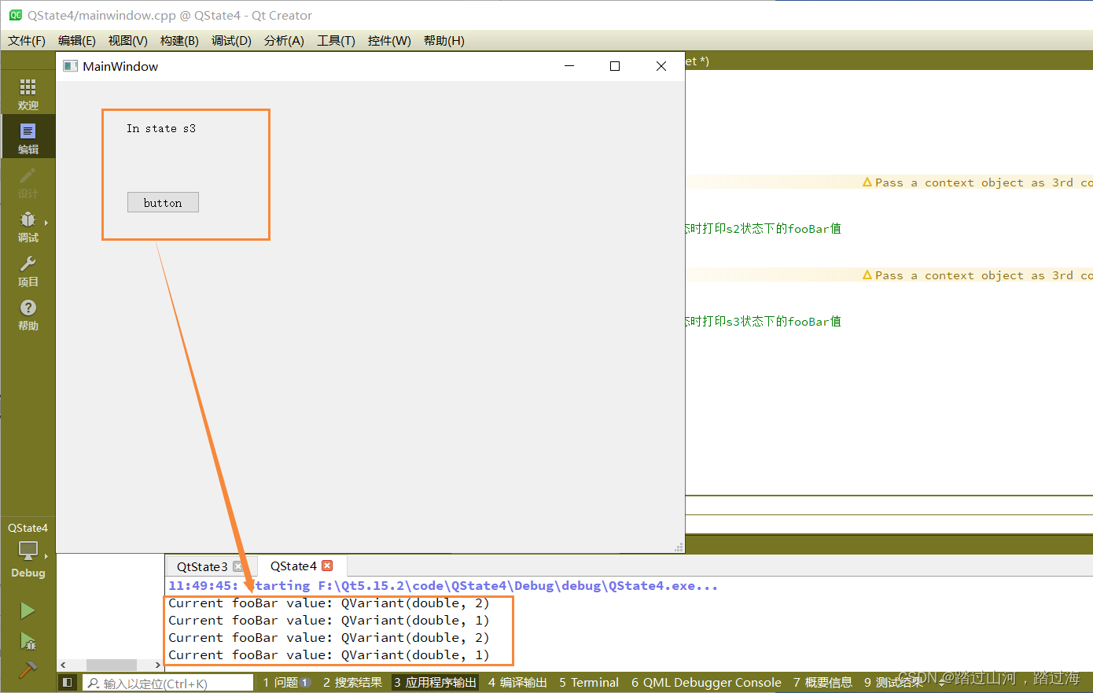Open the 调试(D) menu
The height and width of the screenshot is (693, 1093).
[231, 41]
